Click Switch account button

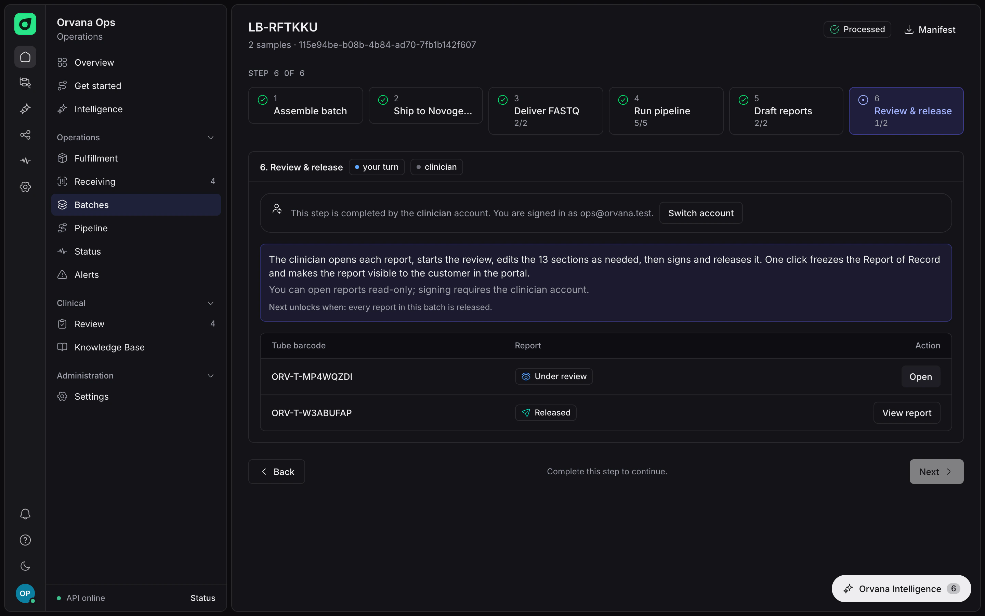click(701, 213)
